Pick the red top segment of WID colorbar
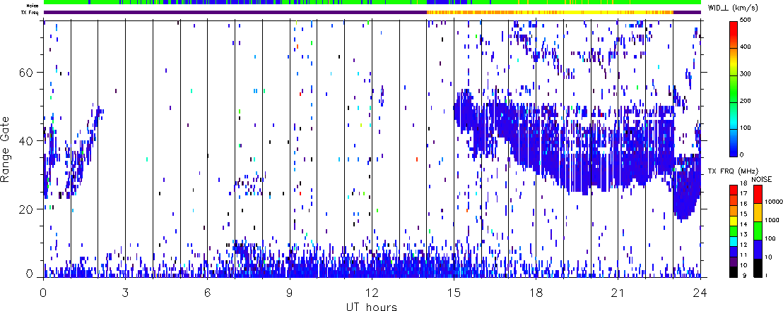 coord(734,34)
